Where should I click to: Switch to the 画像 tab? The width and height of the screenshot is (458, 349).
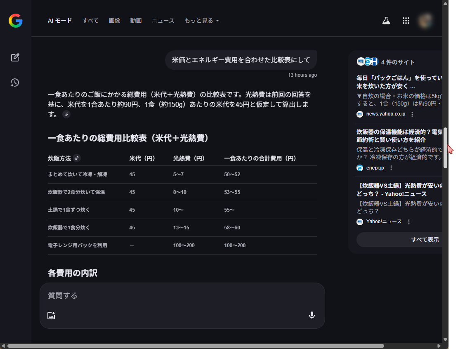(114, 21)
